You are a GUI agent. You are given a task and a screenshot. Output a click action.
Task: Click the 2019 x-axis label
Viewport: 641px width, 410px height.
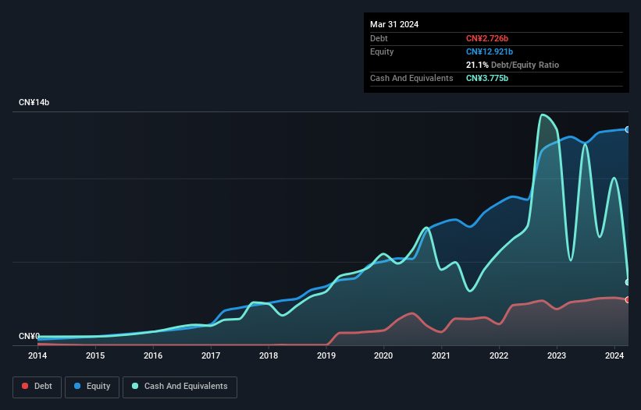(x=326, y=355)
